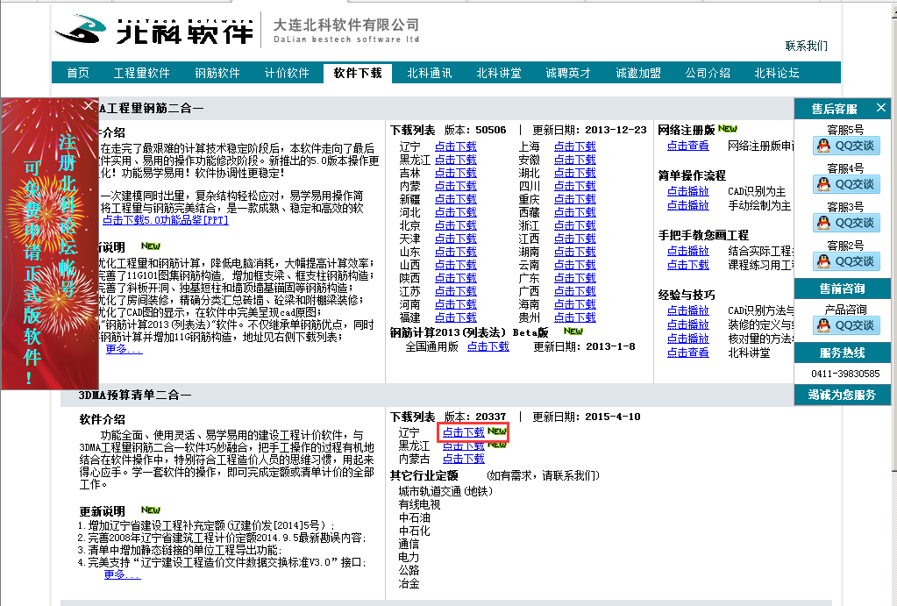Viewport: 897px width, 606px height.
Task: Contact 客服2号 through QQ交谈
Action: click(x=846, y=261)
